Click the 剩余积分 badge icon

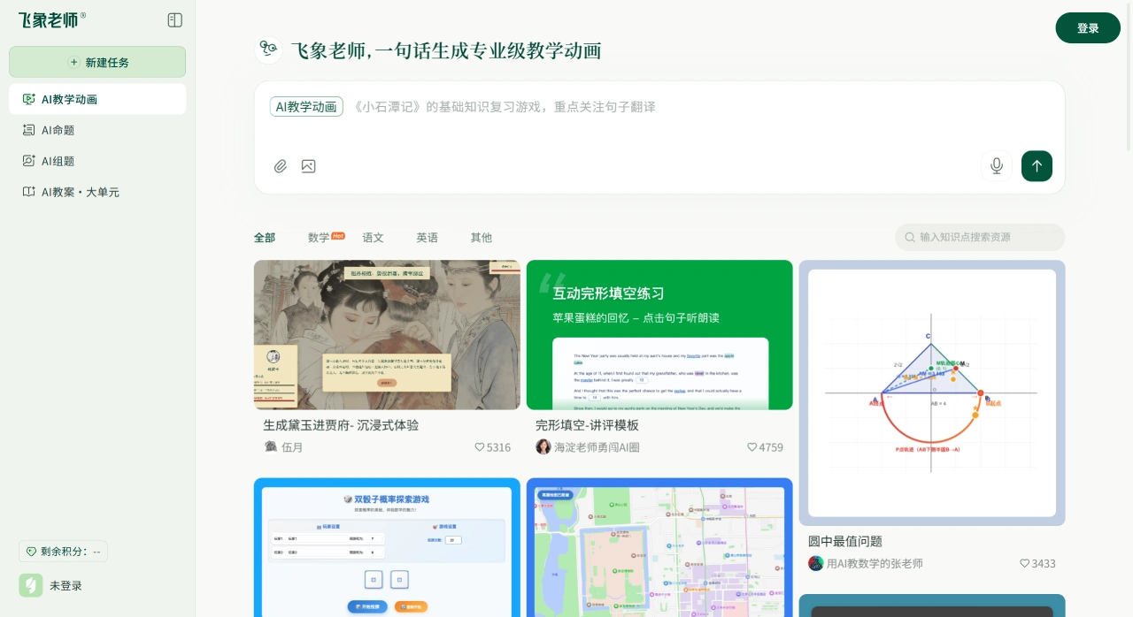tap(30, 552)
